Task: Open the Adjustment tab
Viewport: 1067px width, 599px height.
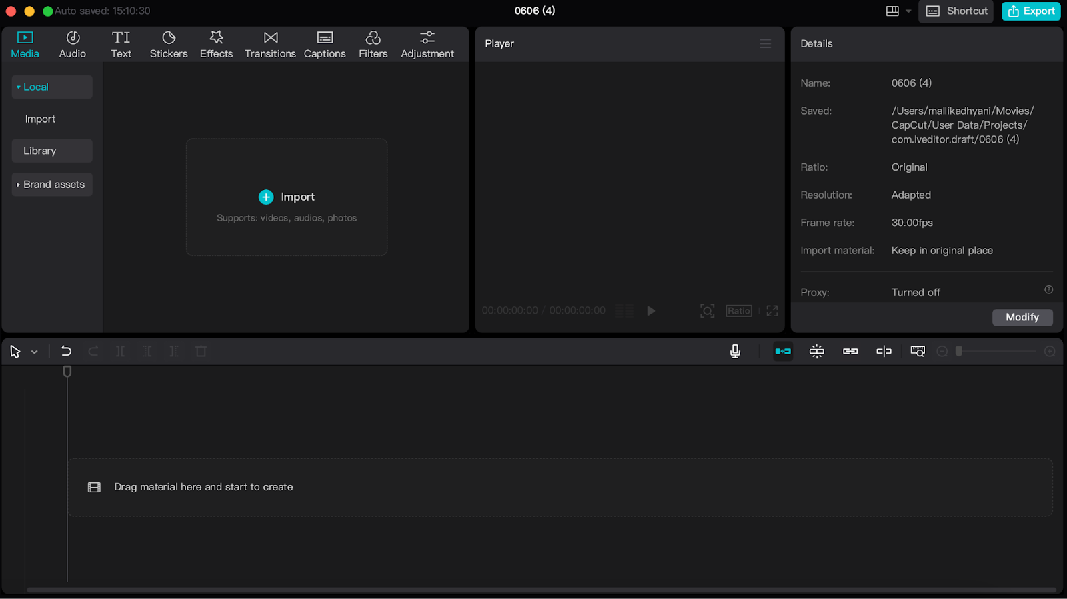Action: tap(427, 45)
